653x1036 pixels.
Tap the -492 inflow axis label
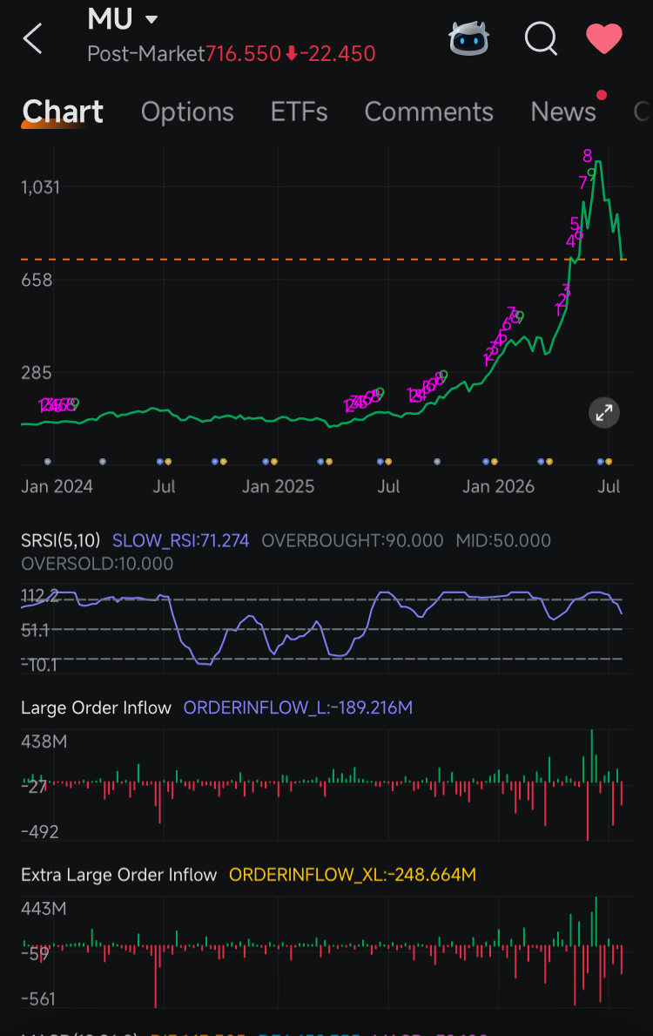[40, 832]
